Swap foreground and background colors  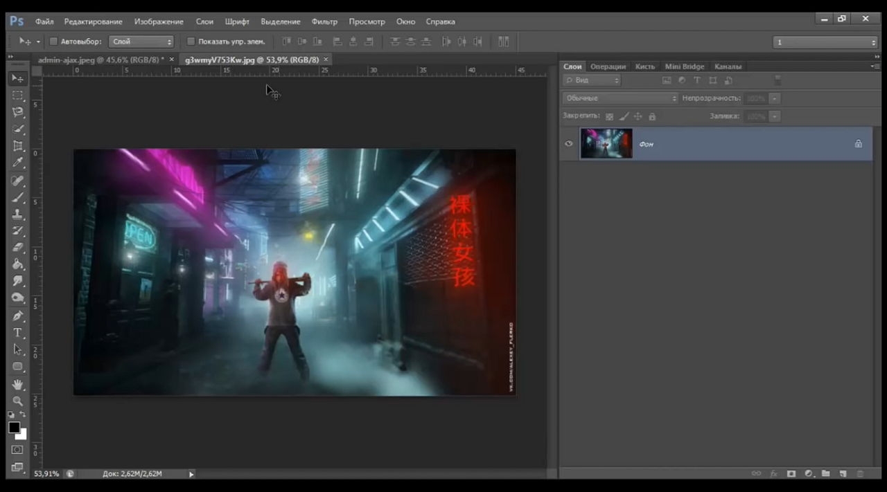23,414
